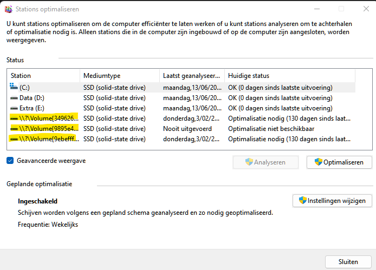This screenshot has width=376, height=270.
Task: Open Instellingen wijzigen
Action: pos(332,201)
